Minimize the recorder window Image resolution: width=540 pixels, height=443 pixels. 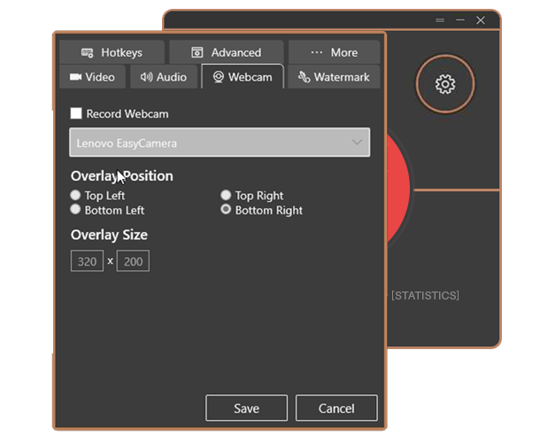click(460, 20)
